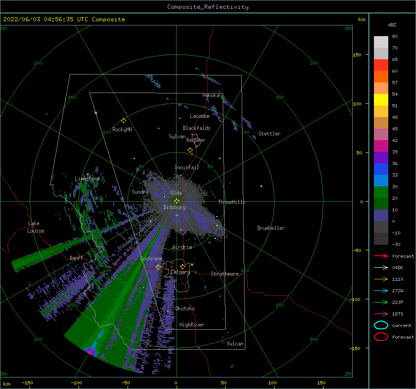Click the yellow diamond marker above Calgary
Image resolution: width=416 pixels, height=389 pixels.
click(183, 266)
